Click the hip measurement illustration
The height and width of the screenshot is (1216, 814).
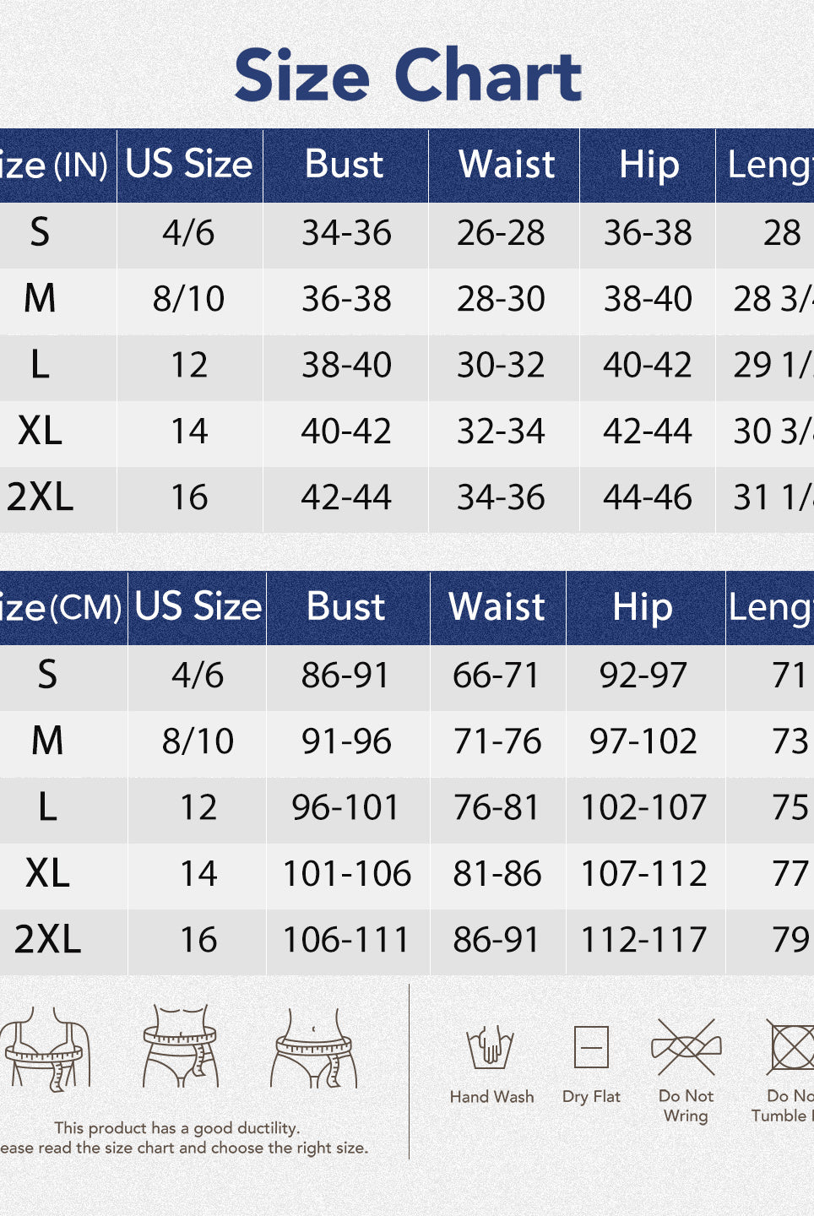click(314, 1049)
